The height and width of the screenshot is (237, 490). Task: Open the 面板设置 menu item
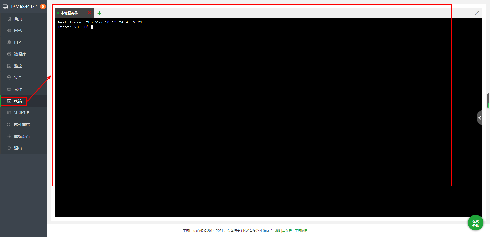pos(24,136)
